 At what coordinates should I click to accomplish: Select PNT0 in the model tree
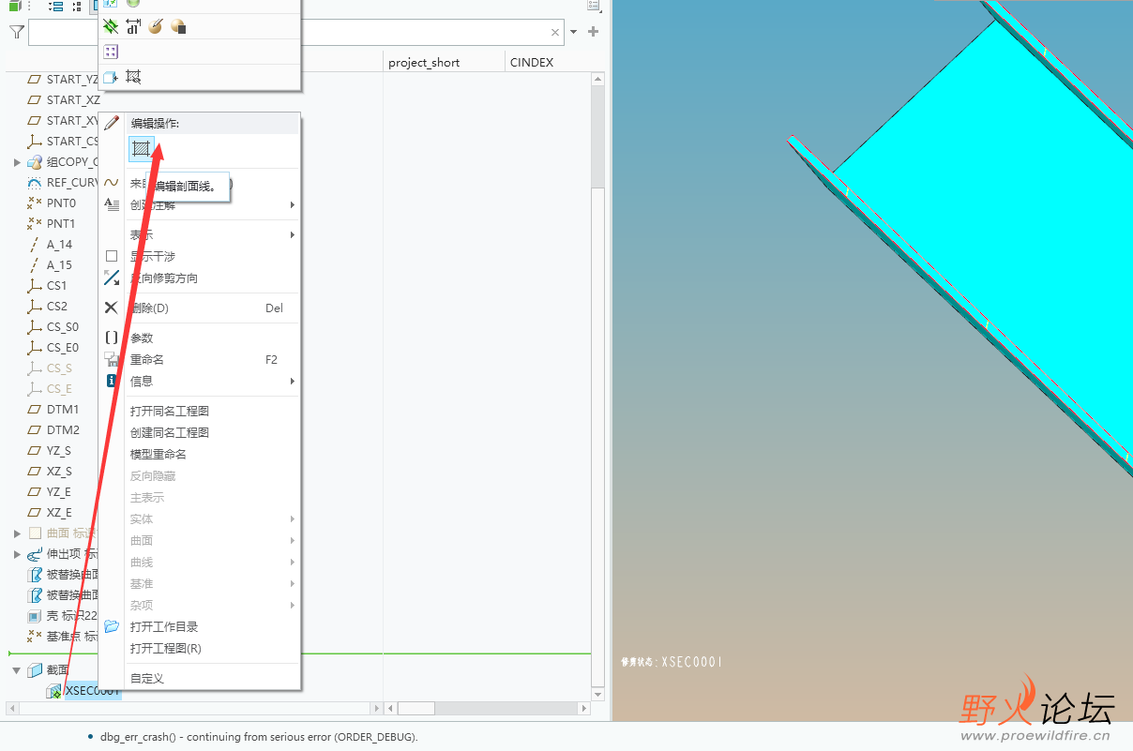point(61,203)
